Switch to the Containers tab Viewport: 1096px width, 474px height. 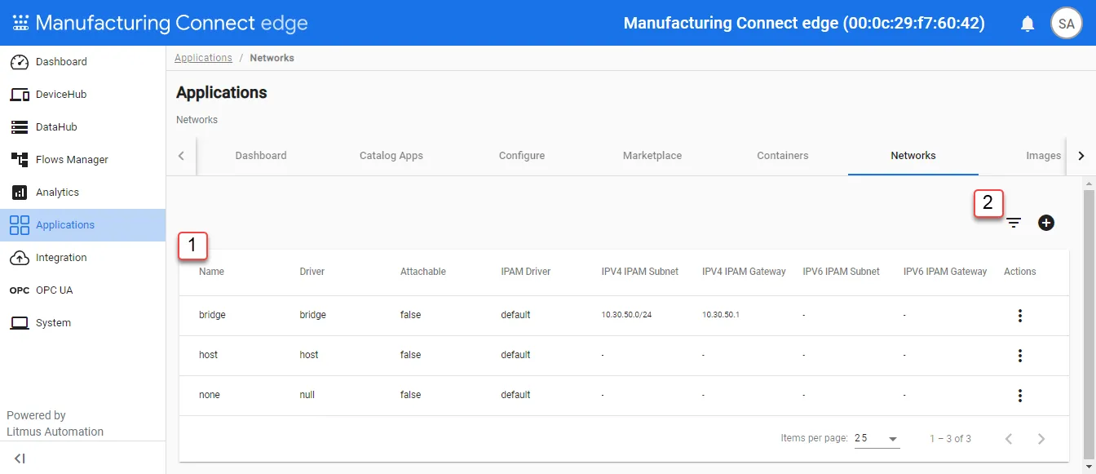(783, 156)
